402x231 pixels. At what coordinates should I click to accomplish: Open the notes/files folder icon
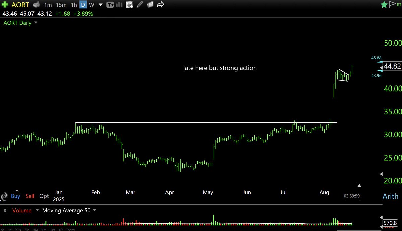pos(150,5)
